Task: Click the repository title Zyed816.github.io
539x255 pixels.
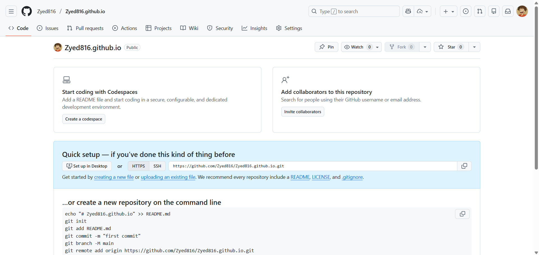Action: 93,48
